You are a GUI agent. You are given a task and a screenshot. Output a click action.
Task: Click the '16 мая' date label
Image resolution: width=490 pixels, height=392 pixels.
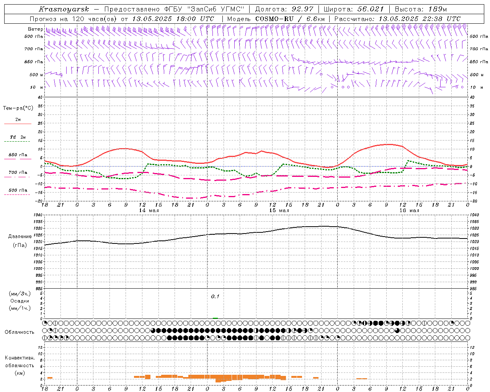click(409, 211)
